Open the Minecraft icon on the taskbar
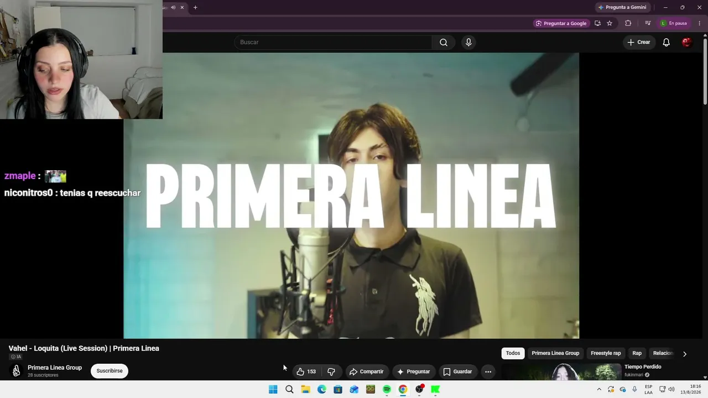 (x=371, y=389)
